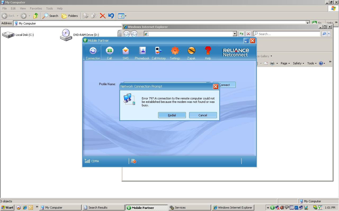Viewport: 339px width, 211px height.
Task: Close the Network Connection Prompt dialog
Action: [x=216, y=87]
